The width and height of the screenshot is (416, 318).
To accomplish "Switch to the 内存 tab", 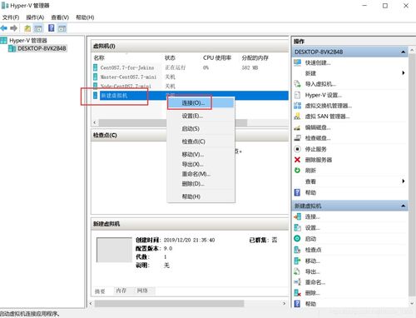I will tap(121, 291).
